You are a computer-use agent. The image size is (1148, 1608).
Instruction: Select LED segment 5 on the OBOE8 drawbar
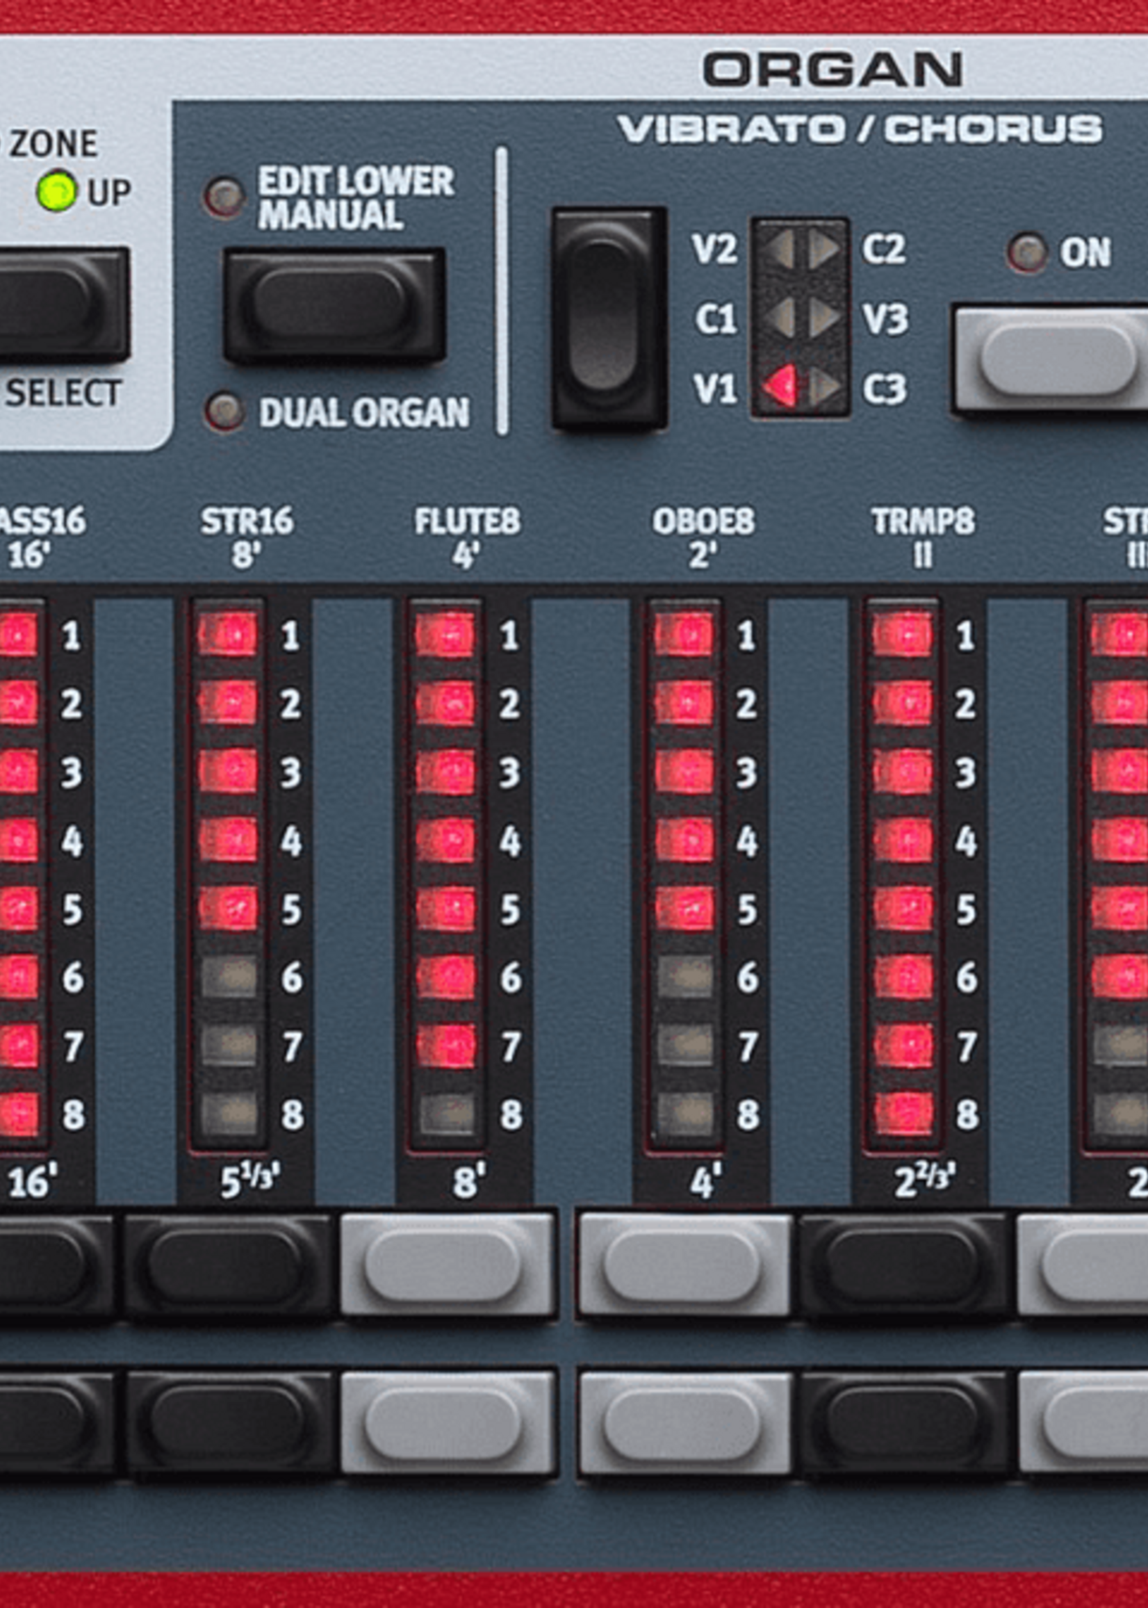(x=685, y=908)
